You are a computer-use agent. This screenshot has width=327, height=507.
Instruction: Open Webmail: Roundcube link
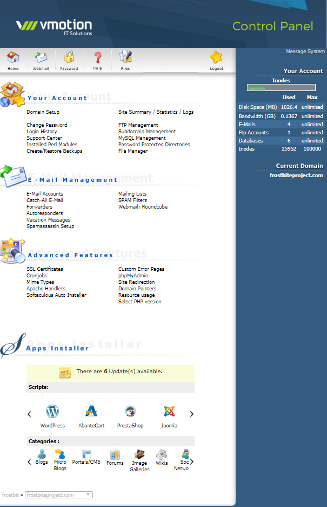[143, 206]
